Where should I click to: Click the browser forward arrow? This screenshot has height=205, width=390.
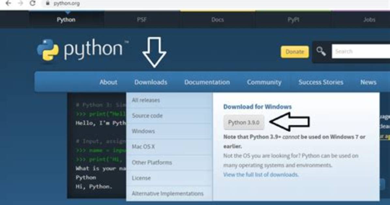(x=21, y=3)
